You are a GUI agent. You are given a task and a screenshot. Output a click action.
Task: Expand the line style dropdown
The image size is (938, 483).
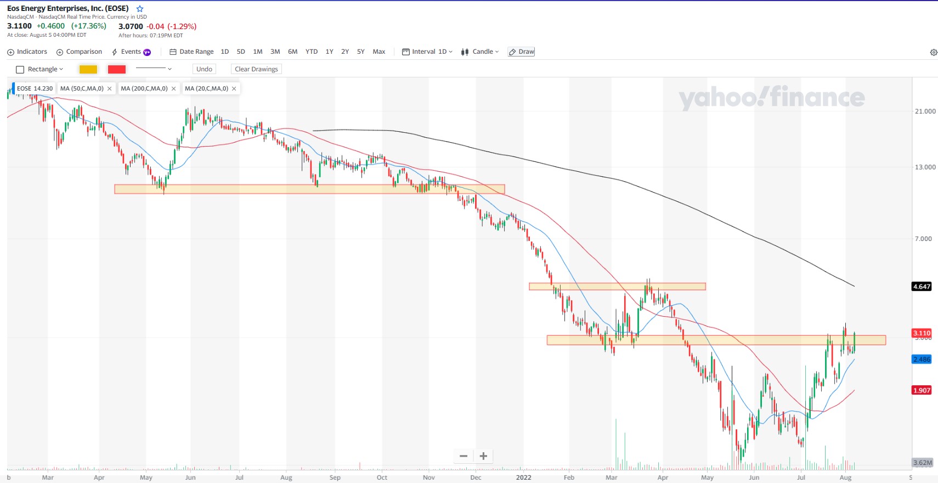154,69
